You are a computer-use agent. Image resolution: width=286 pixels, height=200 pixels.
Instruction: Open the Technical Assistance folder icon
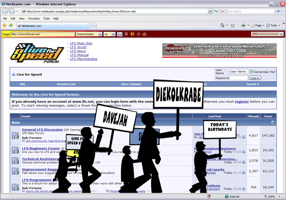[x=15, y=161]
